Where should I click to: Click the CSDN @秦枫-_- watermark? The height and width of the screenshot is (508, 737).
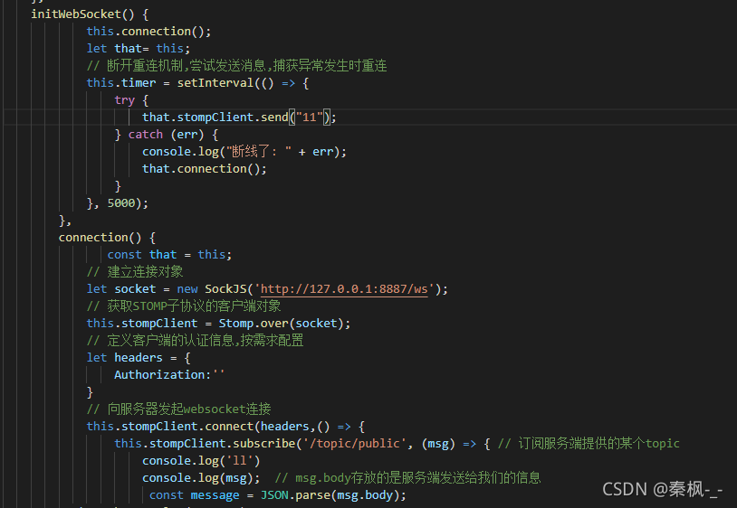(662, 489)
